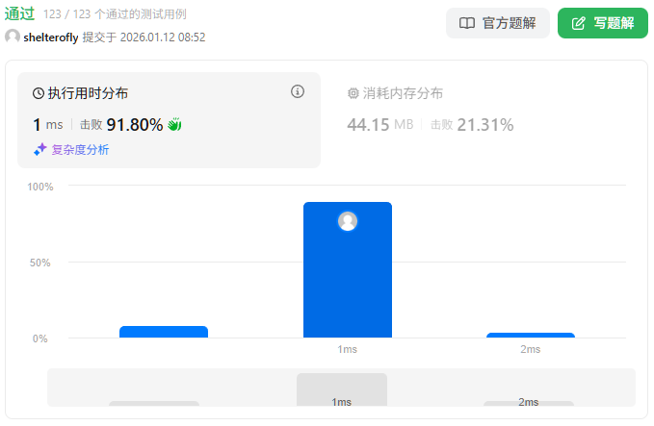Click the clock icon beside 执行用时分布
Screen dimensions: 654x426
click(x=39, y=93)
